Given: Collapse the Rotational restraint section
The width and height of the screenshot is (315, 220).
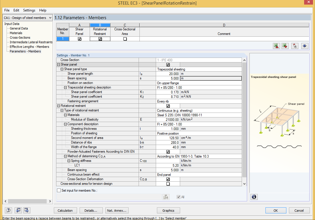Looking at the screenshot, I should [58, 106].
